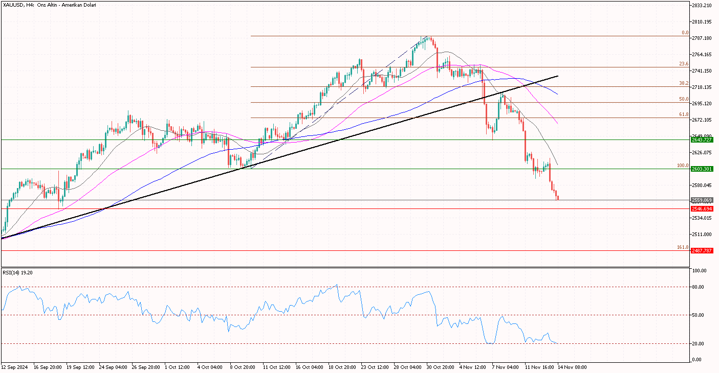Click the red 2487.787 price tag
719x373 pixels.
click(x=702, y=251)
